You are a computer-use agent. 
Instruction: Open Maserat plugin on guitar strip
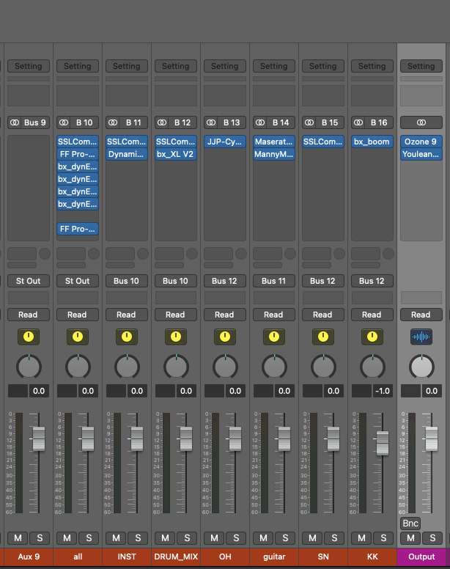tap(274, 142)
